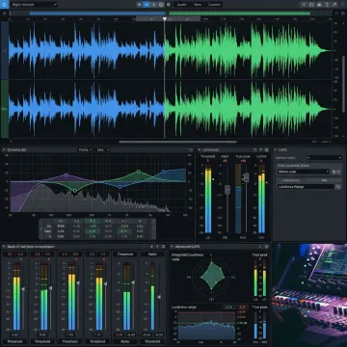The width and height of the screenshot is (347, 347).
Task: Click the Ratio button at the compressor panel's bottom
Action: point(125,341)
